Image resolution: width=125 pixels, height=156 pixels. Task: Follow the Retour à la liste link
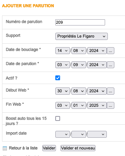pos(23,148)
